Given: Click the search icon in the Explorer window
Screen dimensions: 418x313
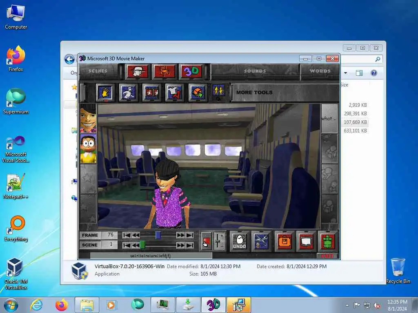Looking at the screenshot, I should point(378,59).
